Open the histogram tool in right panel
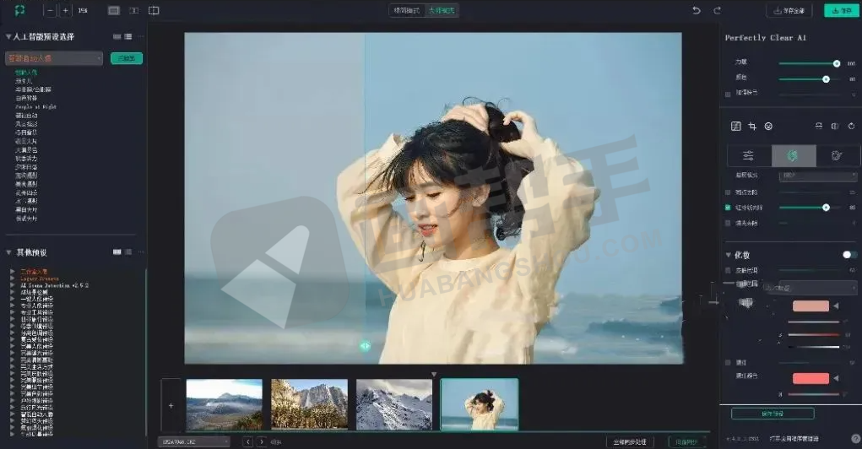 736,127
